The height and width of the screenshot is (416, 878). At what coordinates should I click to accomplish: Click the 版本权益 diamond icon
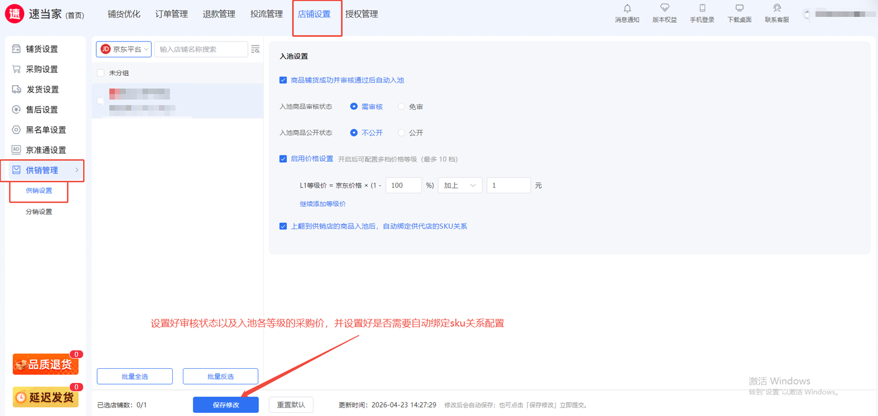[664, 9]
